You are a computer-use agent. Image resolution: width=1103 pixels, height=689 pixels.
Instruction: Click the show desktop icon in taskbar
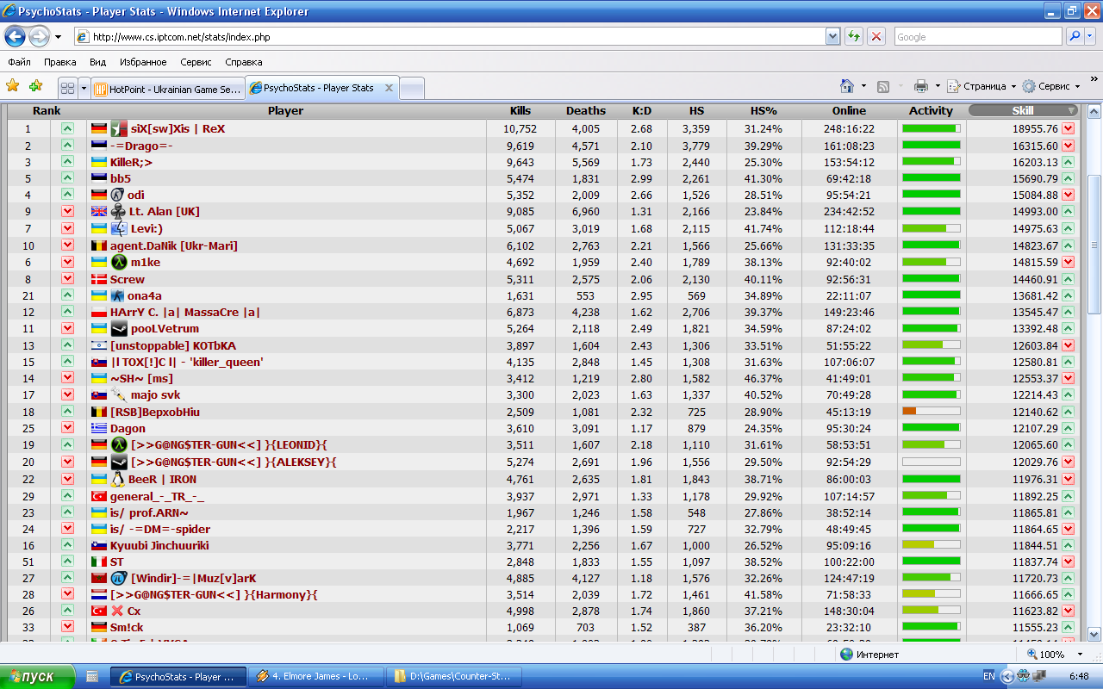click(x=93, y=677)
